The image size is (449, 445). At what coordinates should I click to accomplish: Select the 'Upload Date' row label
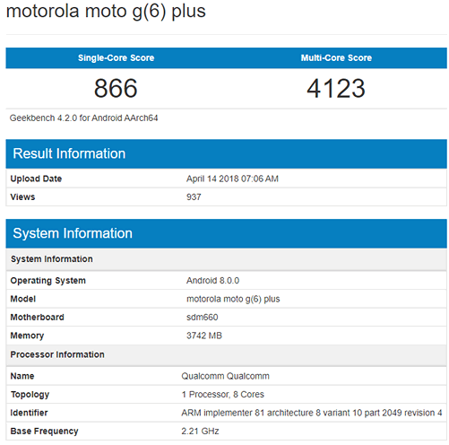(x=36, y=179)
